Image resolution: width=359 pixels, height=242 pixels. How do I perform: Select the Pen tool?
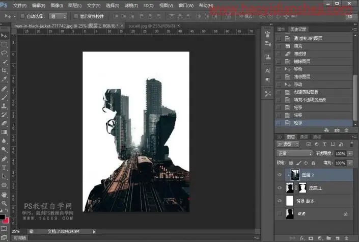click(x=4, y=159)
